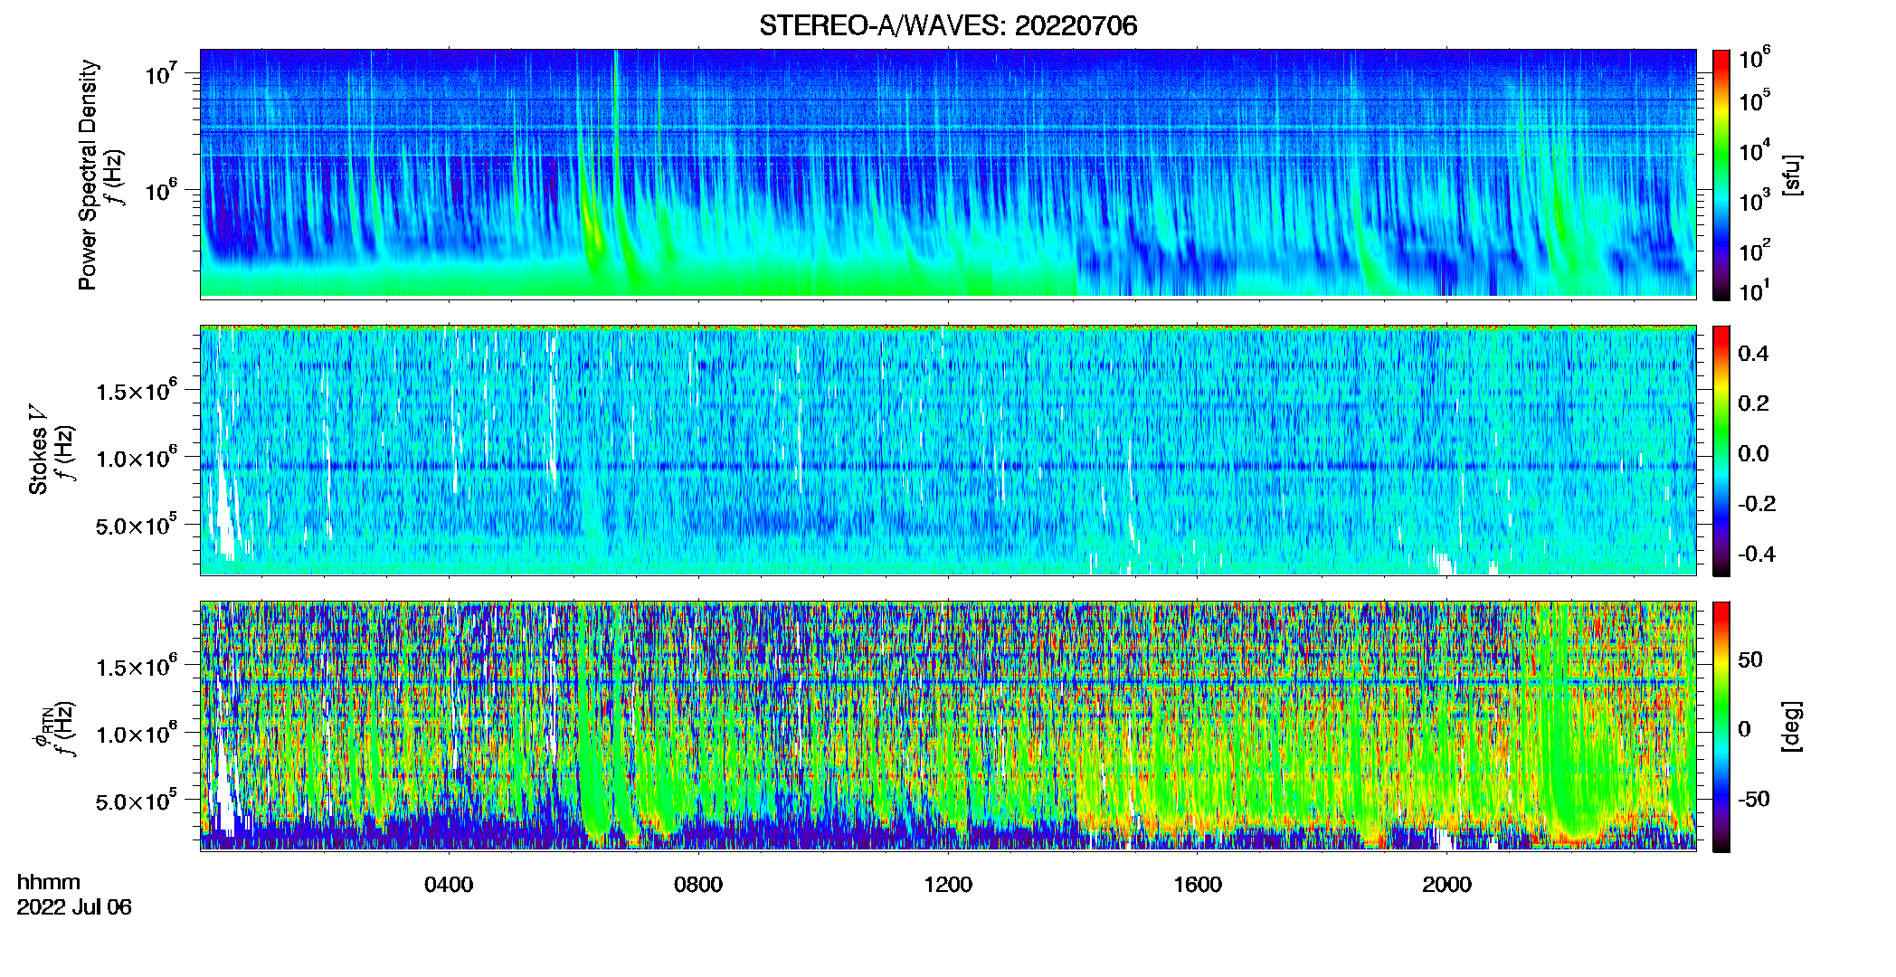This screenshot has height=977, width=1896.
Task: Click the 10^1 value on the sfu color bar
Action: tap(1754, 290)
